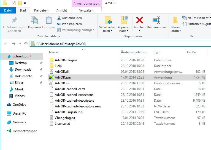Open Downloads in navigation pane
The width and height of the screenshot is (211, 150).
pyautogui.click(x=23, y=69)
